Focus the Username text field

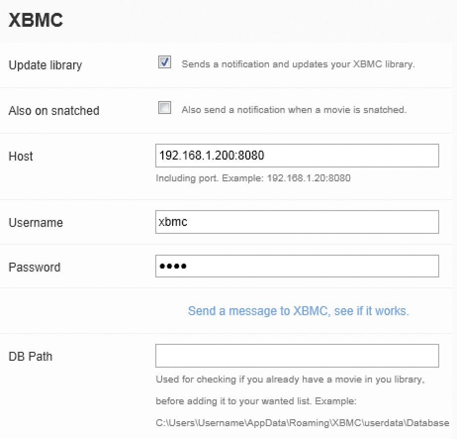coord(297,222)
